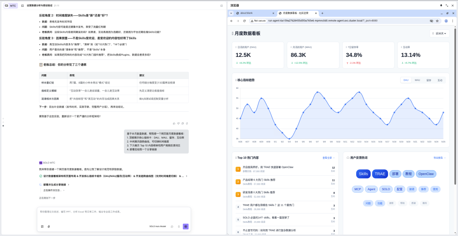Click the 配置 keyword tag
Screen dimensions: 458x236
coord(399,189)
